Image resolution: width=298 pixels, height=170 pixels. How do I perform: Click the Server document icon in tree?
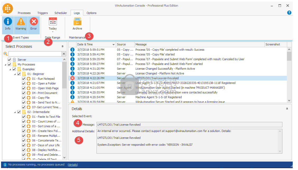coord(14,60)
